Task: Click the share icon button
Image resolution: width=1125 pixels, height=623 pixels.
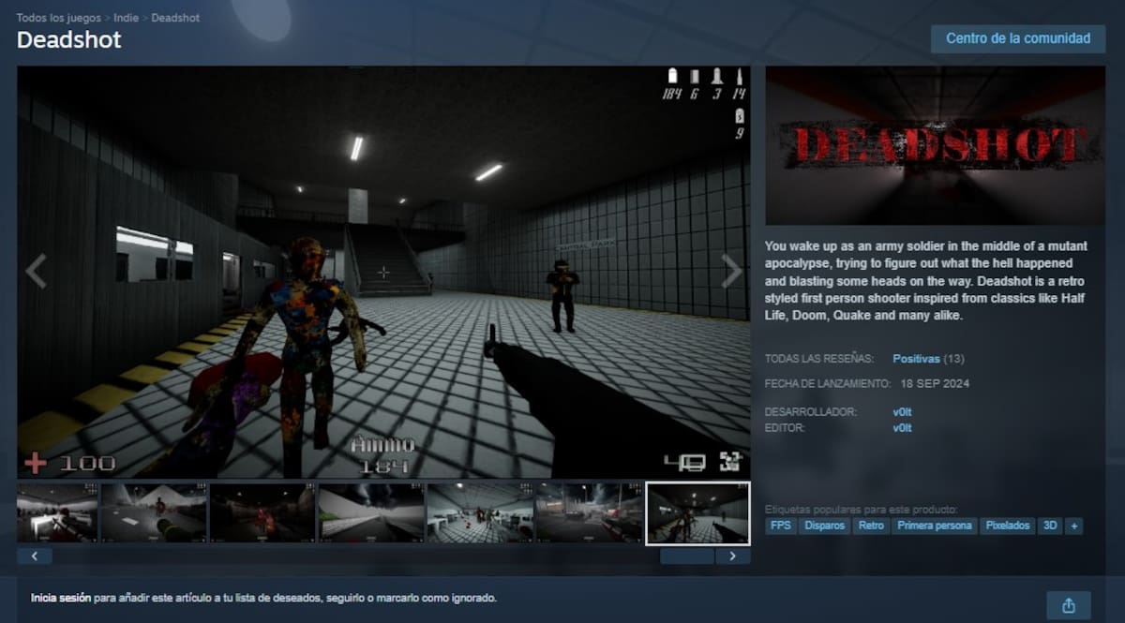Action: [1069, 604]
